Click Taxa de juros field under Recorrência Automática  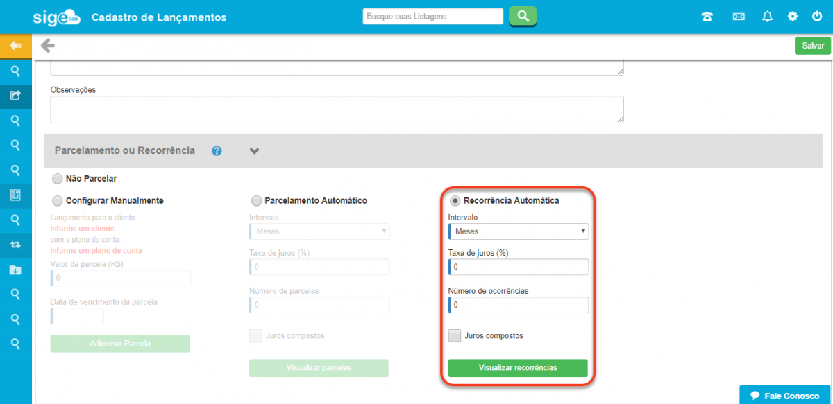click(x=519, y=267)
